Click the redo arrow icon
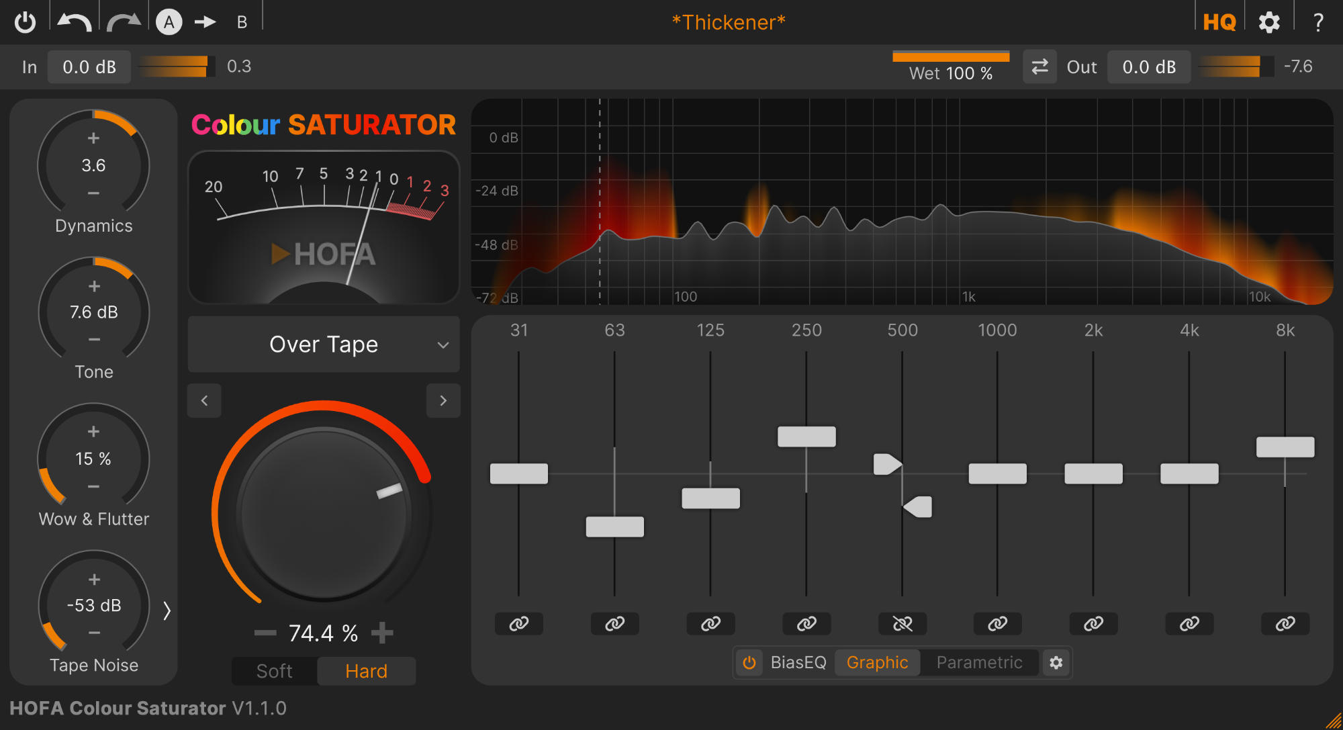Screen dimensions: 1343x730 pyautogui.click(x=124, y=22)
